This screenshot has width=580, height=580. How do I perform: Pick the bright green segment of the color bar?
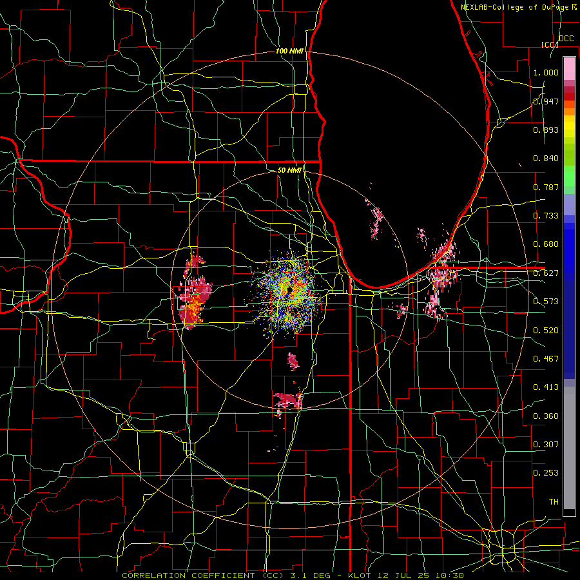pyautogui.click(x=569, y=176)
